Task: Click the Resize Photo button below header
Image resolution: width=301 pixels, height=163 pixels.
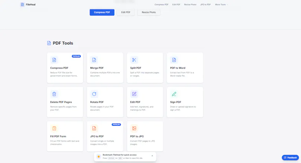Action: 149,12
